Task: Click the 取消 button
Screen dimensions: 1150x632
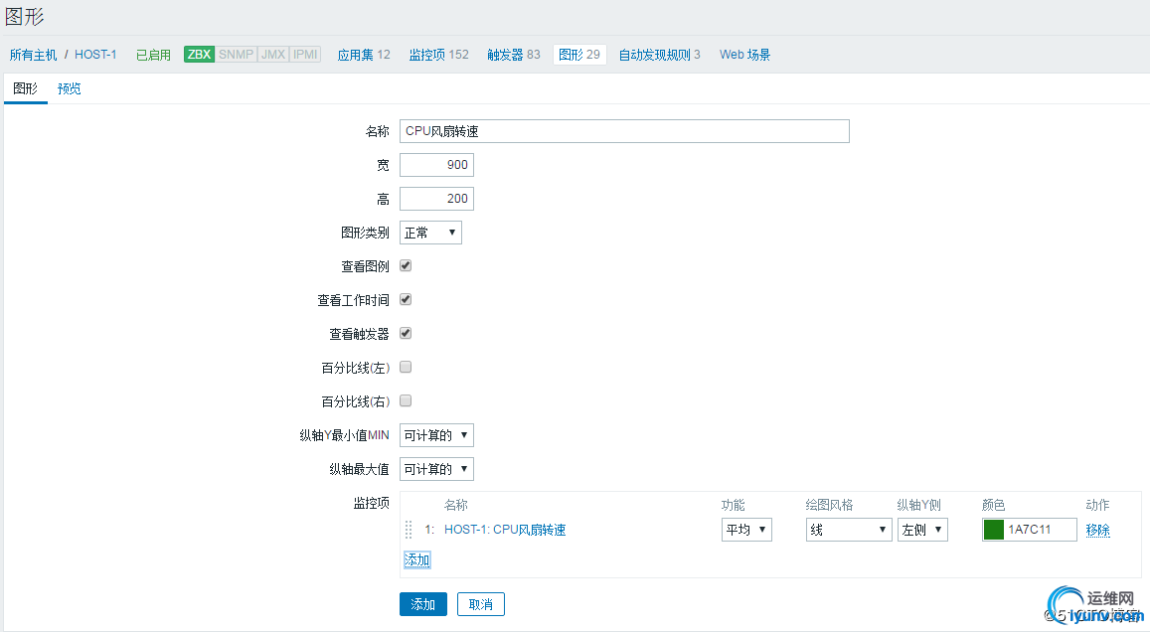Action: click(480, 603)
